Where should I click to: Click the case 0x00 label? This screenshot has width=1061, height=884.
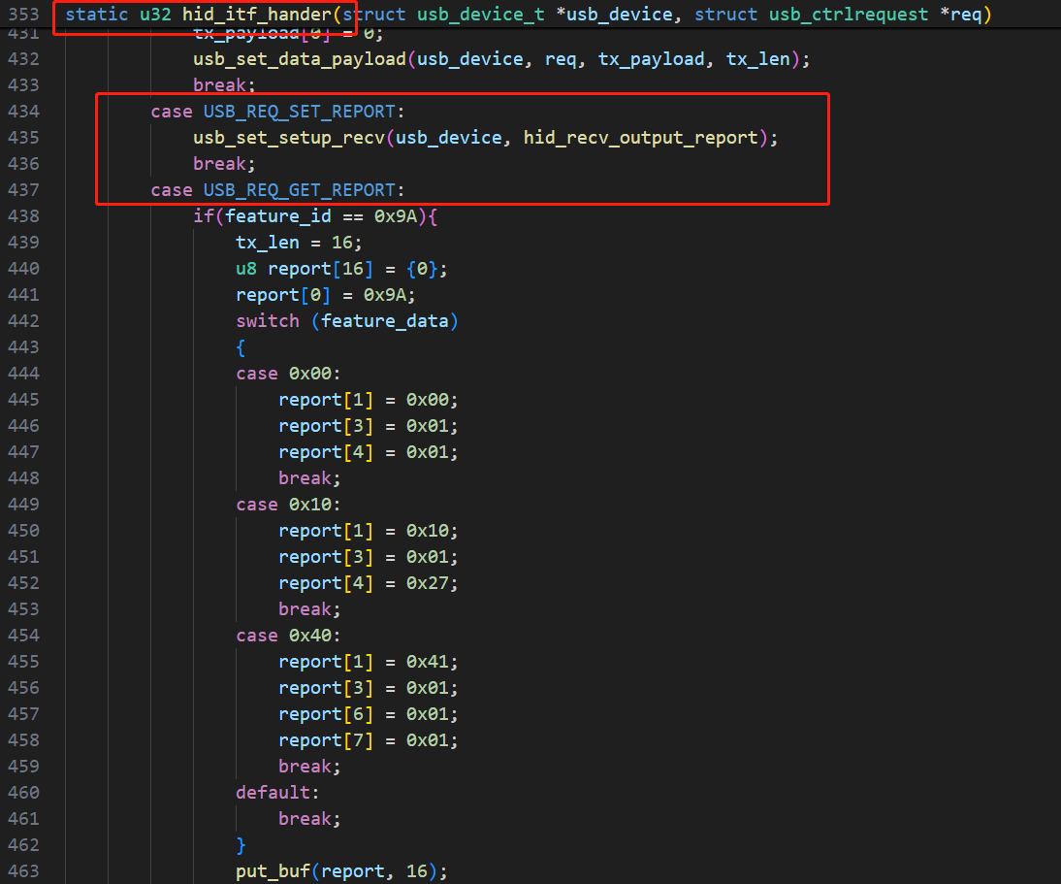288,374
